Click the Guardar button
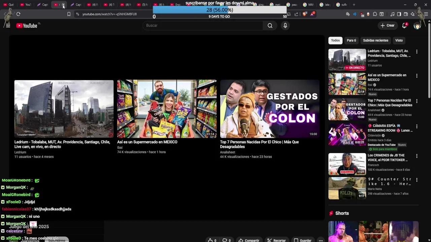 (x=302, y=240)
